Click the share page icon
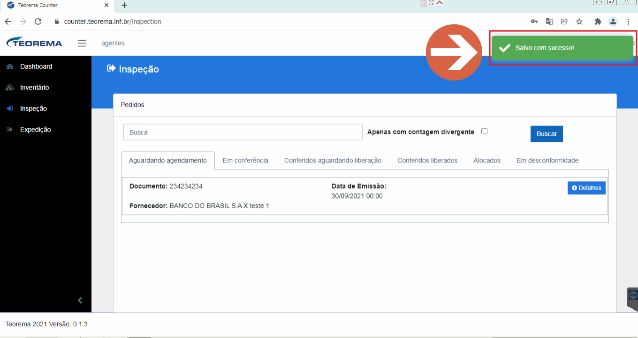 (564, 22)
